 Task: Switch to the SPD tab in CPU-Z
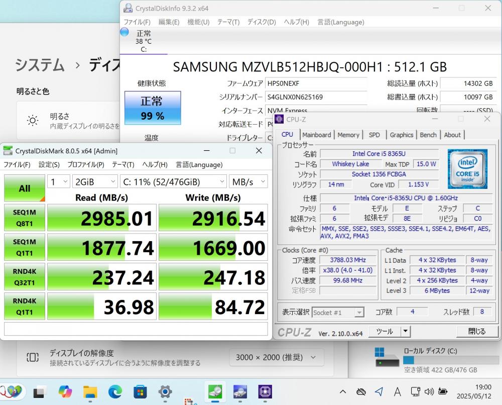[374, 135]
